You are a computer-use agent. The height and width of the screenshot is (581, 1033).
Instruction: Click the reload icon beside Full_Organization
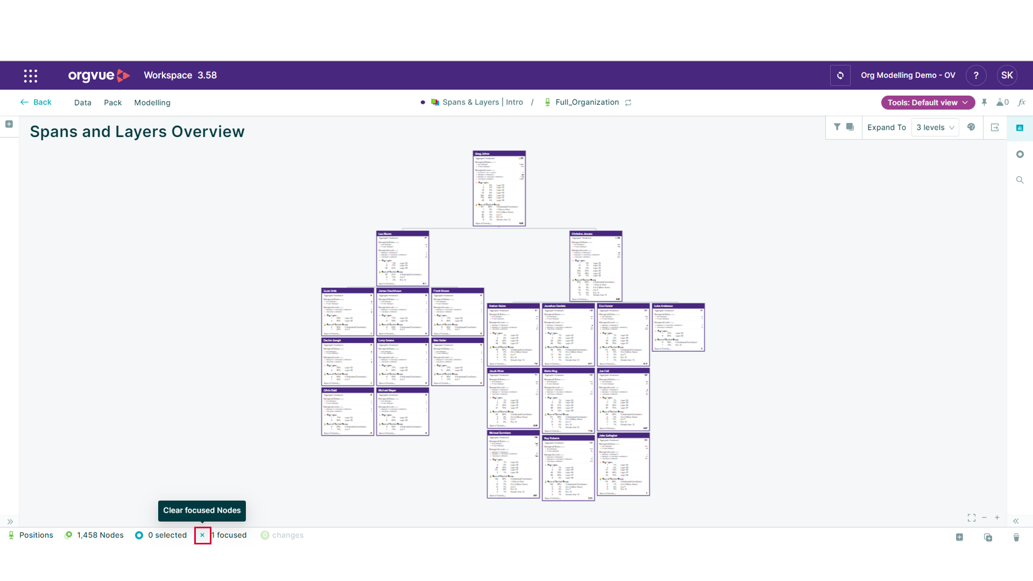(x=628, y=102)
